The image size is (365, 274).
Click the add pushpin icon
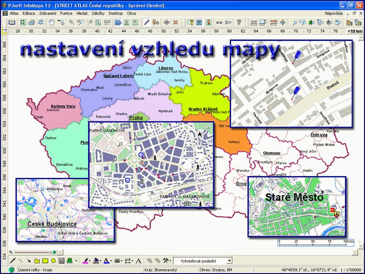coord(156,23)
